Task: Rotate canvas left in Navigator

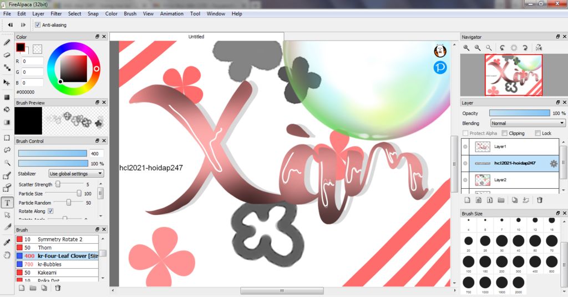Action: tap(502, 48)
